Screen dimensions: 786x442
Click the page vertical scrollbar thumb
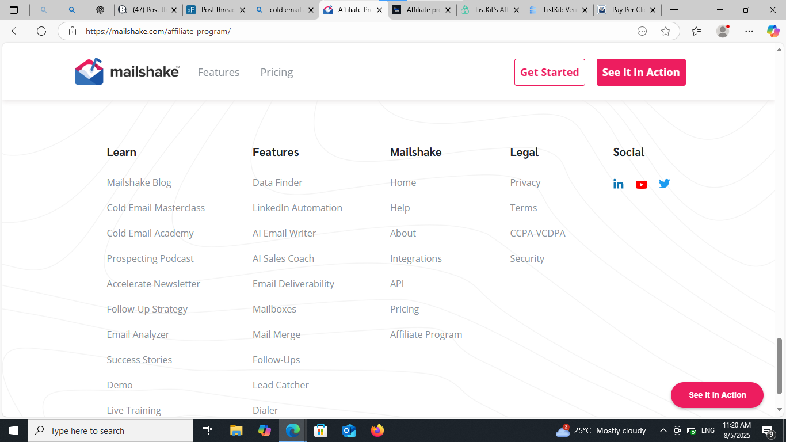point(780,366)
